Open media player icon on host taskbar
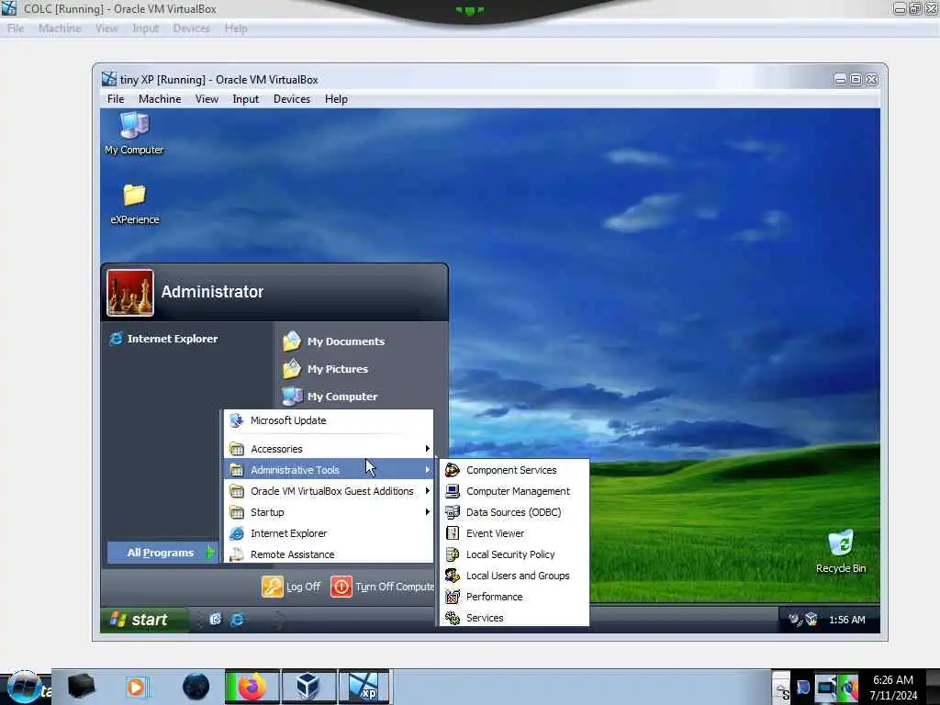940x705 pixels. 136,687
